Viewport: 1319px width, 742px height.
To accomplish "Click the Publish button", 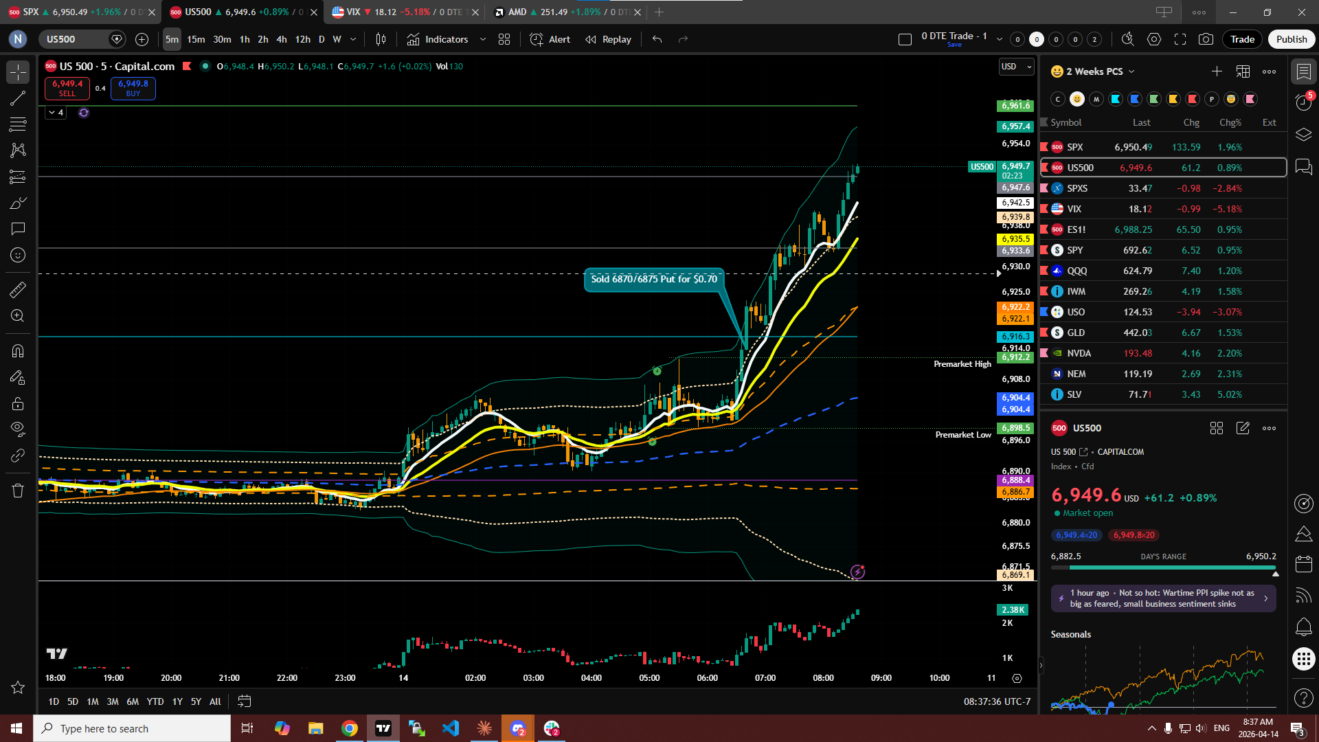I will tap(1292, 39).
